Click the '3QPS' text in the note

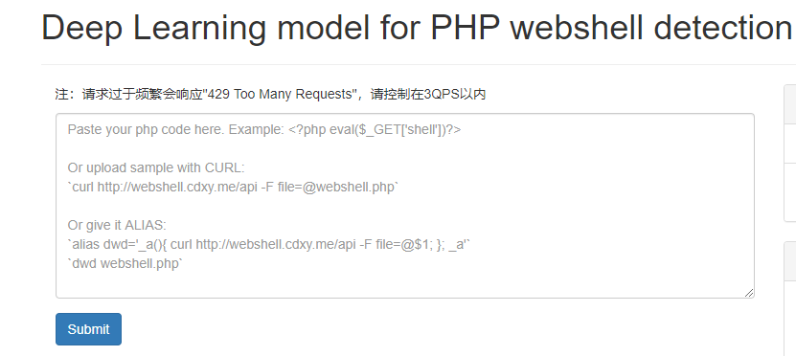(442, 95)
